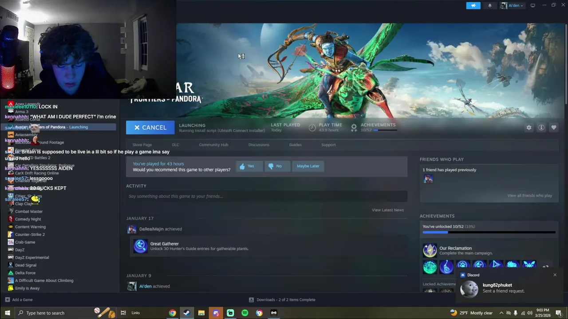Open Task View on taskbar
Image resolution: width=568 pixels, height=319 pixels.
tap(123, 313)
